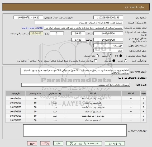152x147 pixels.
Task: Click the بازگشت back button
Action: [x=45, y=143]
